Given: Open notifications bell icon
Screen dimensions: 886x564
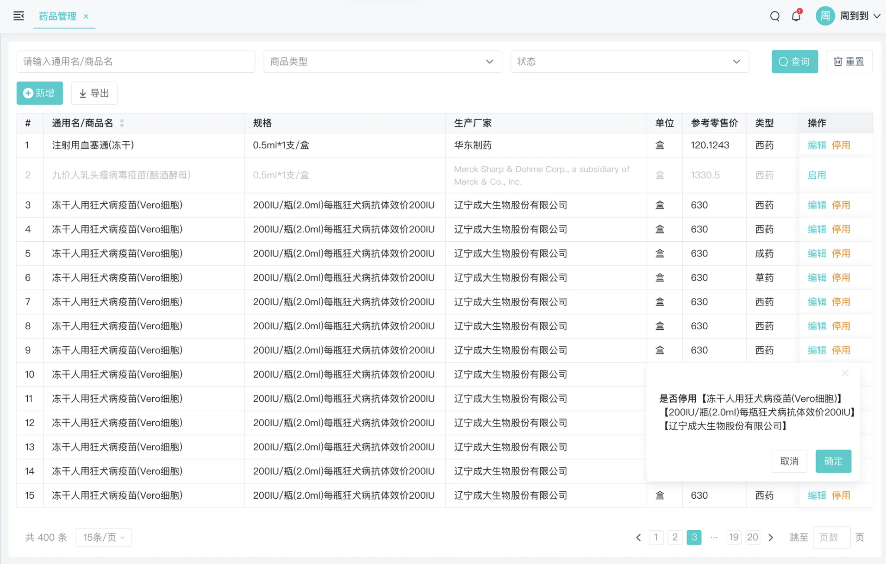Looking at the screenshot, I should [x=796, y=16].
